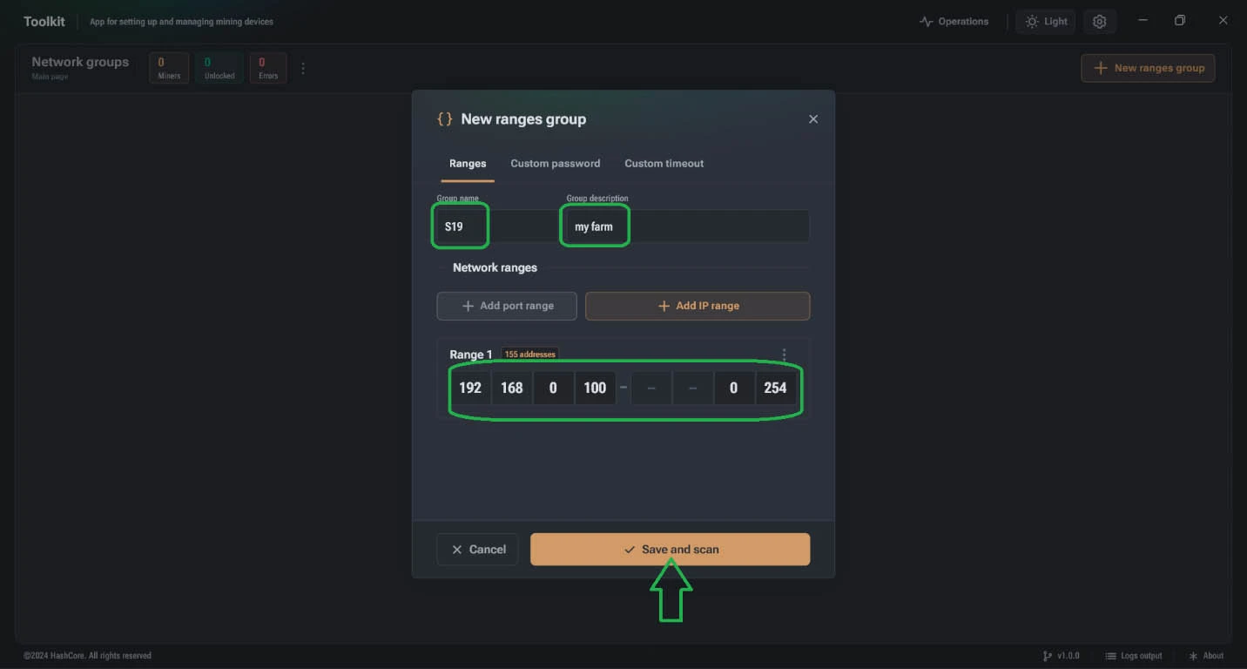Close the New ranges group dialog
Viewport: 1247px width, 669px height.
point(813,119)
